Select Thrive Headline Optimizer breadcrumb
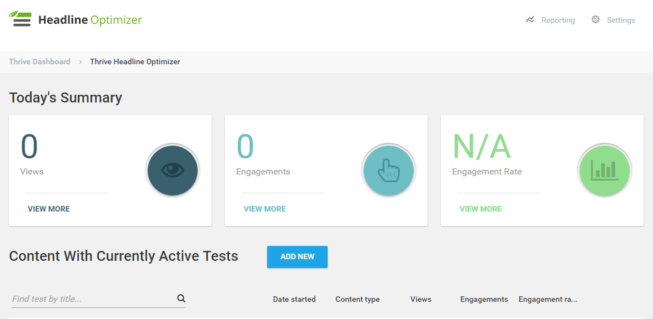The height and width of the screenshot is (319, 653). 135,62
